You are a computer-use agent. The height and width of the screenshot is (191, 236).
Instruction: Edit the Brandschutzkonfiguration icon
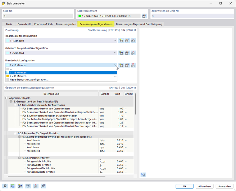(x=127, y=65)
